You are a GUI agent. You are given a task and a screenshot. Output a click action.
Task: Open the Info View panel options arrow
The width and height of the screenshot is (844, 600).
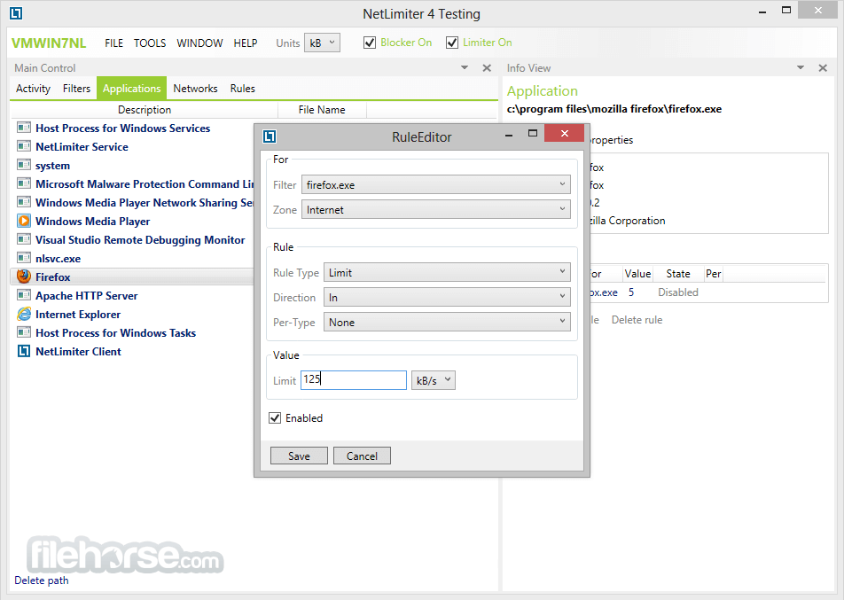pyautogui.click(x=801, y=68)
